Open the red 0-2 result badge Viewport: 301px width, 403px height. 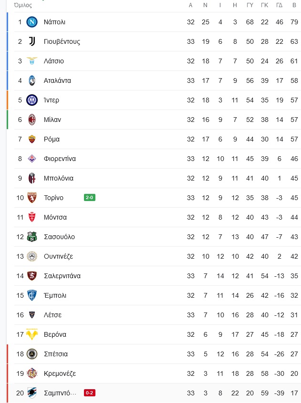pyautogui.click(x=90, y=393)
